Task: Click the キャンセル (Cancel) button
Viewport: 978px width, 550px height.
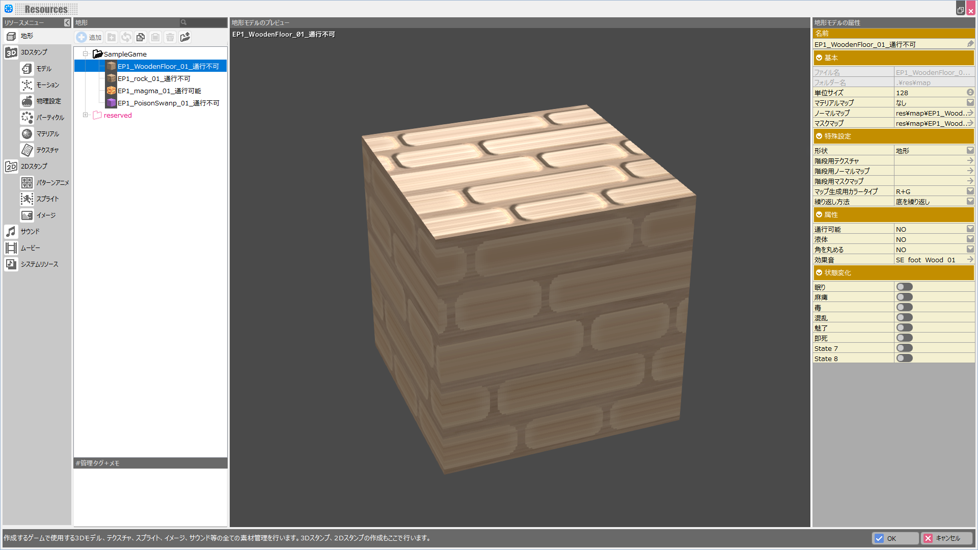Action: pos(946,538)
